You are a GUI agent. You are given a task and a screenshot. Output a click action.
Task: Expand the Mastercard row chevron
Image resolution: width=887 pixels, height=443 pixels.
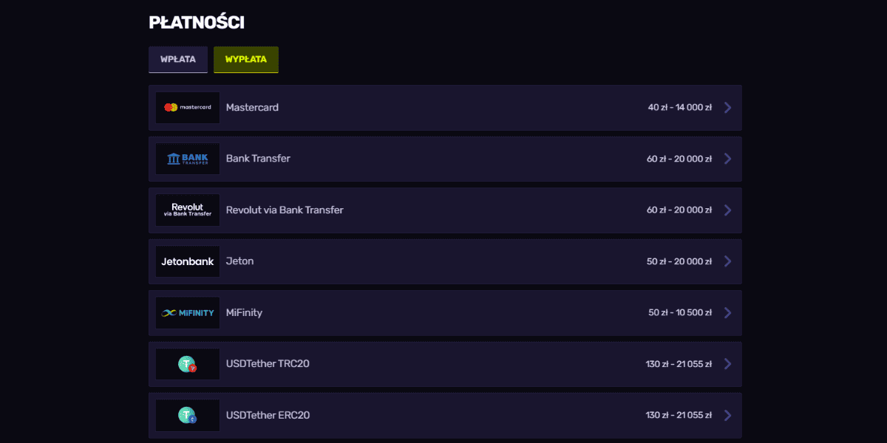coord(728,108)
